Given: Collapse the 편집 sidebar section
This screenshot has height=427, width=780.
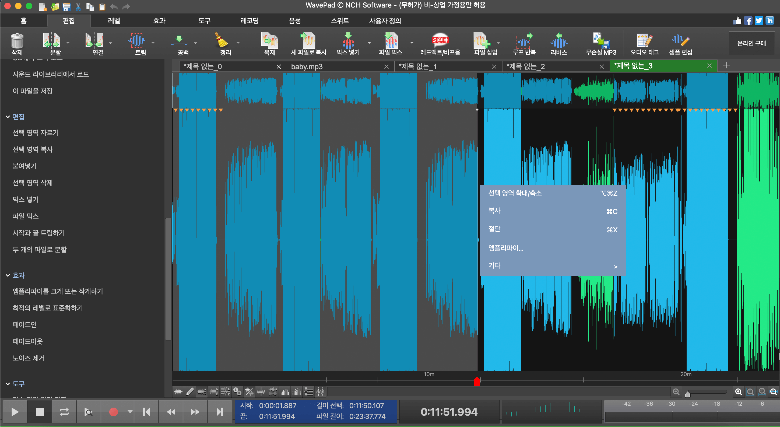Looking at the screenshot, I should pos(8,117).
